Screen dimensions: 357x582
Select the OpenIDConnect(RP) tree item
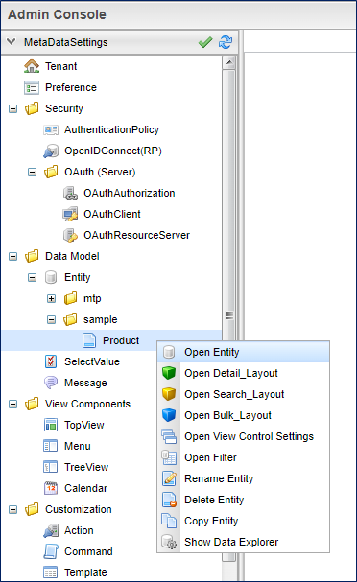point(113,151)
